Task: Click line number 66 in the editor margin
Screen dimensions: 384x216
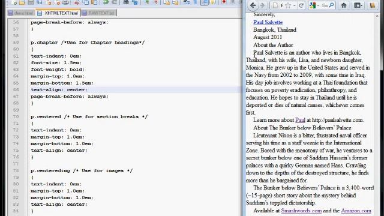Action: coord(16,89)
